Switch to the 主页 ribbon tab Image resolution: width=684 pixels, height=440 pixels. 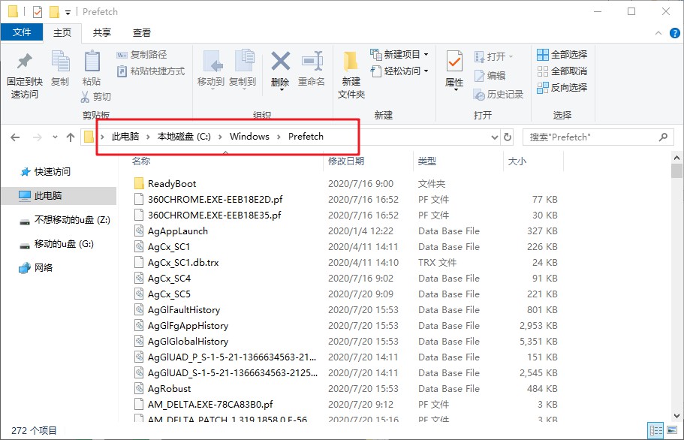pyautogui.click(x=62, y=33)
